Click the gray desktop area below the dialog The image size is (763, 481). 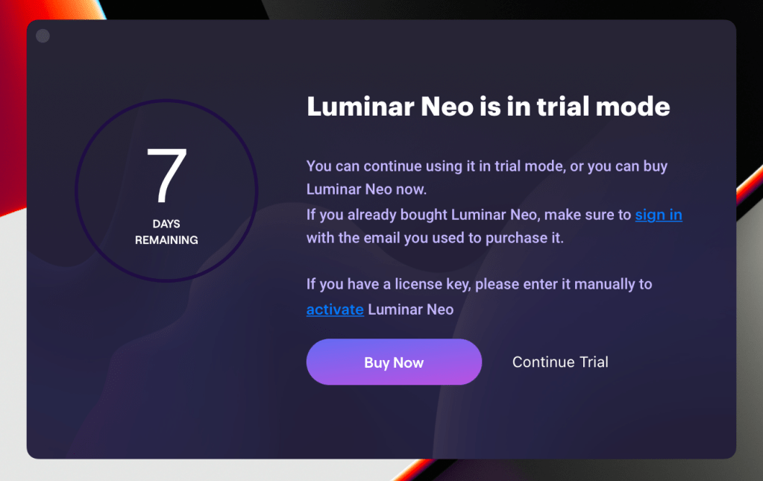373,471
